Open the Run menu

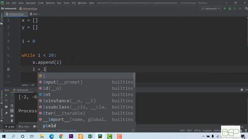(59, 3)
